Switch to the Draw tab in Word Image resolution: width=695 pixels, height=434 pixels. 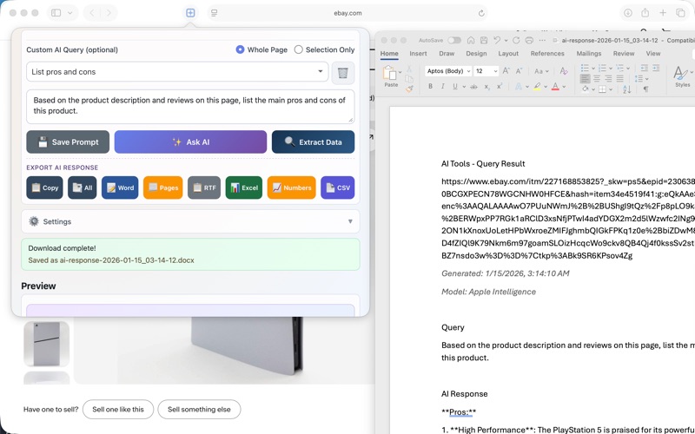pyautogui.click(x=447, y=54)
